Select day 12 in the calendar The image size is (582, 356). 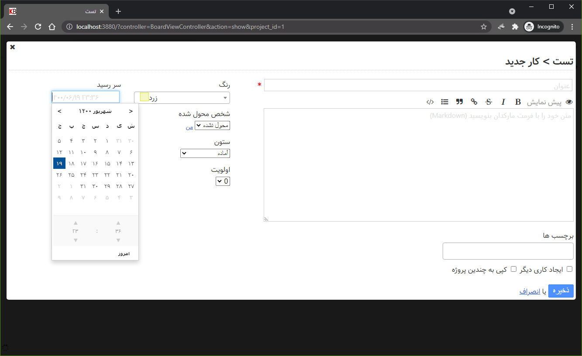tap(59, 152)
